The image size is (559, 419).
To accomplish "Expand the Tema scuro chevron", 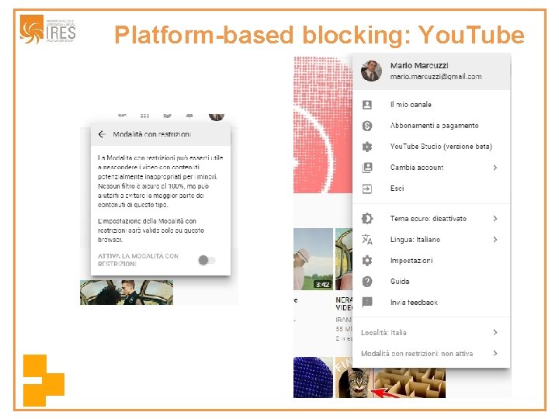I will [x=495, y=218].
